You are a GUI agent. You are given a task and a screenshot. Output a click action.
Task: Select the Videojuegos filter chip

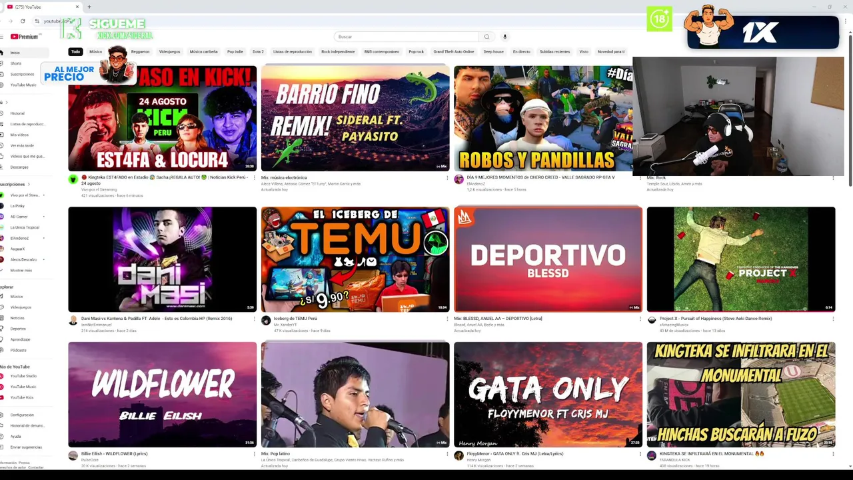(169, 51)
